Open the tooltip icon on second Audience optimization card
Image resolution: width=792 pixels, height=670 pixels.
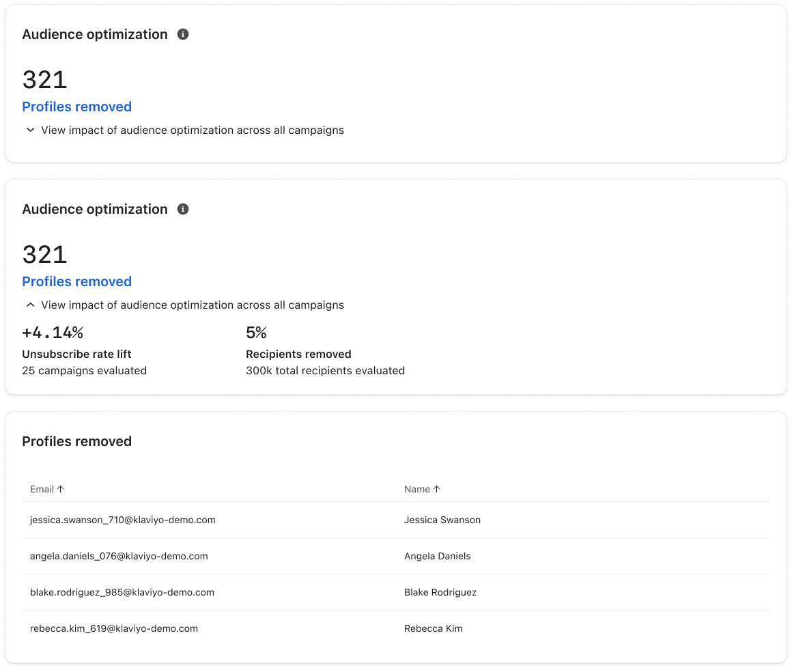pos(183,209)
